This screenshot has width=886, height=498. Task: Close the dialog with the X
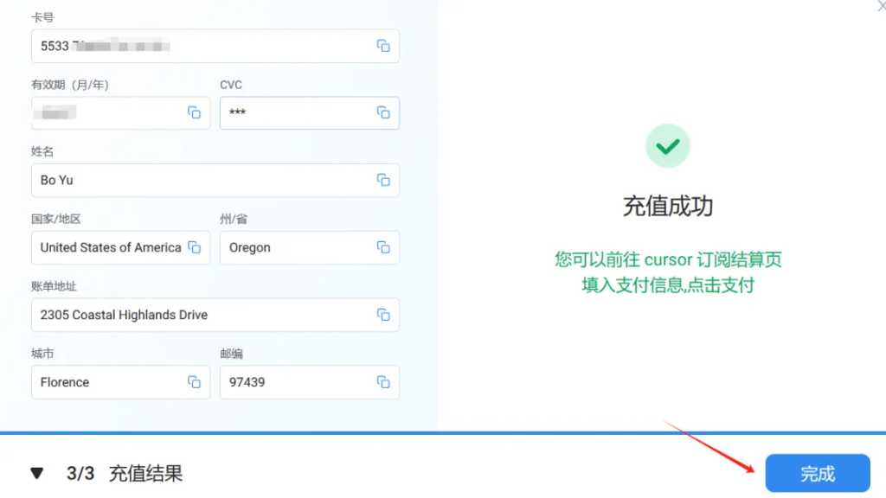(880, 6)
